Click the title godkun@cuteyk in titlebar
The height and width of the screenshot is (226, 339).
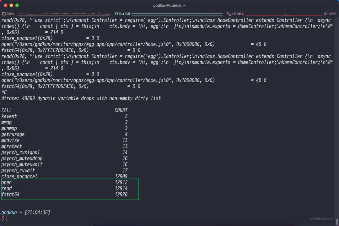point(169,5)
